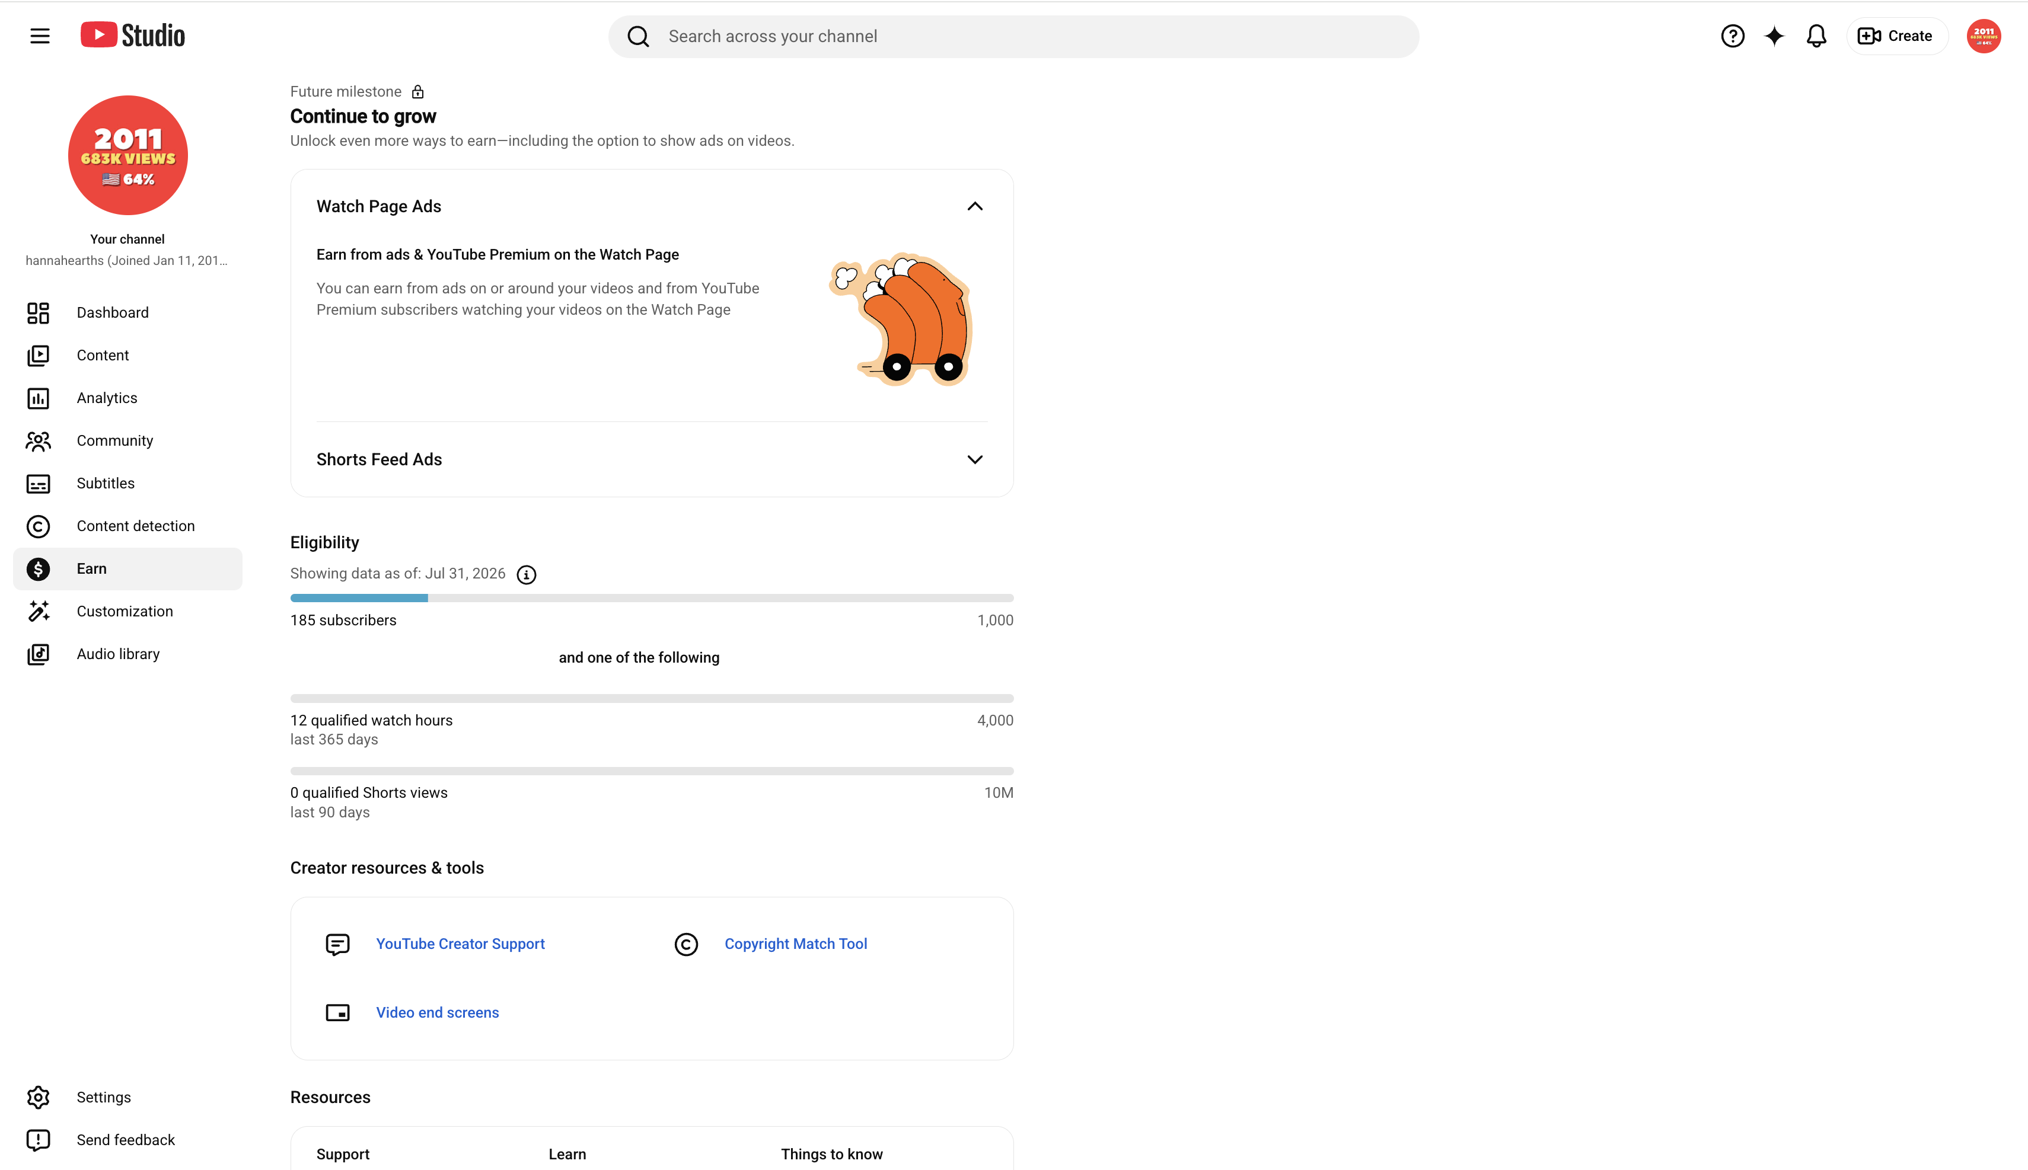The image size is (2028, 1170).
Task: Open the account avatar menu
Action: coord(1983,36)
